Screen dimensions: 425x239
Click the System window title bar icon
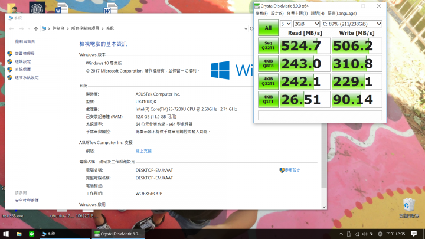(x=11, y=18)
